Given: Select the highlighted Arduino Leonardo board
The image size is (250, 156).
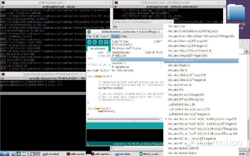Looking at the screenshot, I should 201,60.
